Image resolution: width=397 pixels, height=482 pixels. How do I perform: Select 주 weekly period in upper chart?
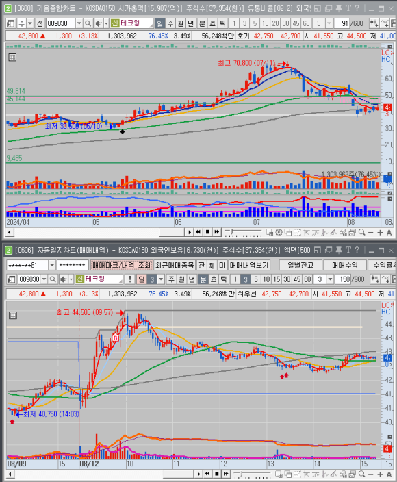[x=170, y=23]
